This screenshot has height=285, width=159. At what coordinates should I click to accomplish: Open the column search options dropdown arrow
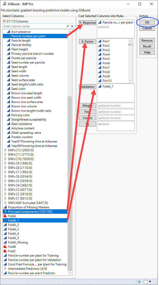click(72, 26)
